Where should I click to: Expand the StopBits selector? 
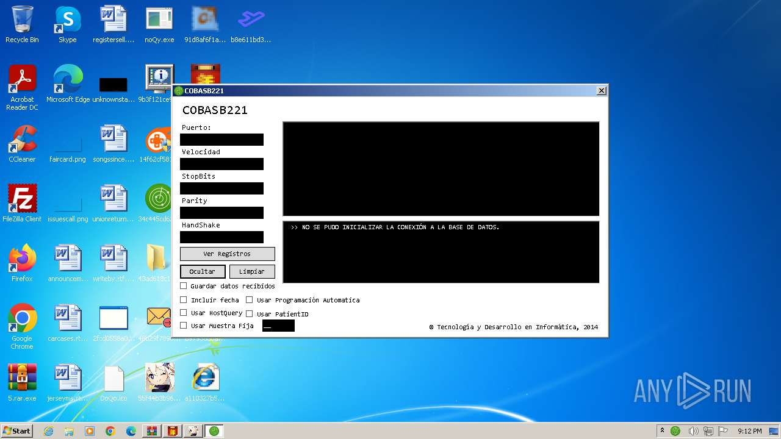[x=221, y=188]
